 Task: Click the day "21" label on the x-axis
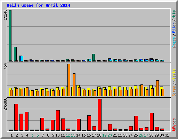point(115,135)
